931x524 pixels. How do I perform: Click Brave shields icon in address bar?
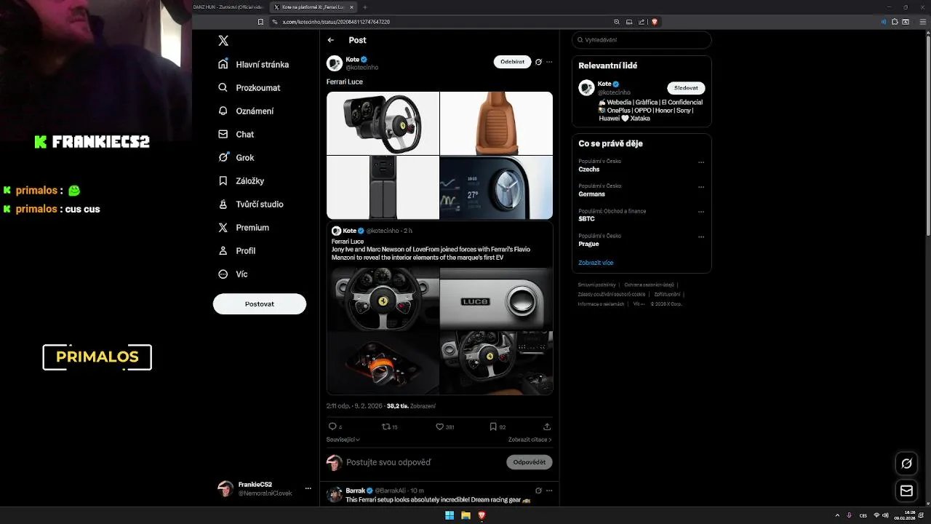point(654,22)
